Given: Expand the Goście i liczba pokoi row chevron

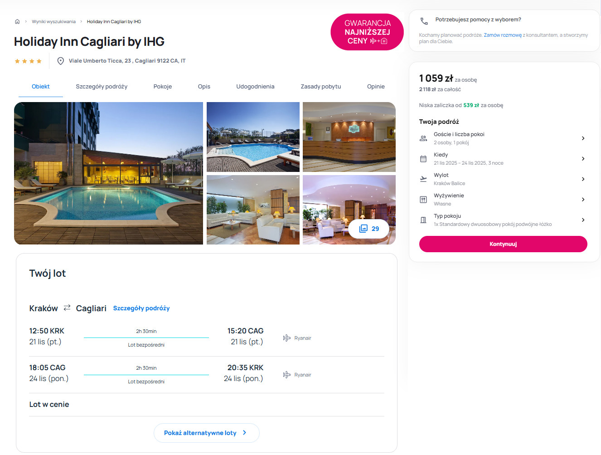Looking at the screenshot, I should tap(583, 138).
